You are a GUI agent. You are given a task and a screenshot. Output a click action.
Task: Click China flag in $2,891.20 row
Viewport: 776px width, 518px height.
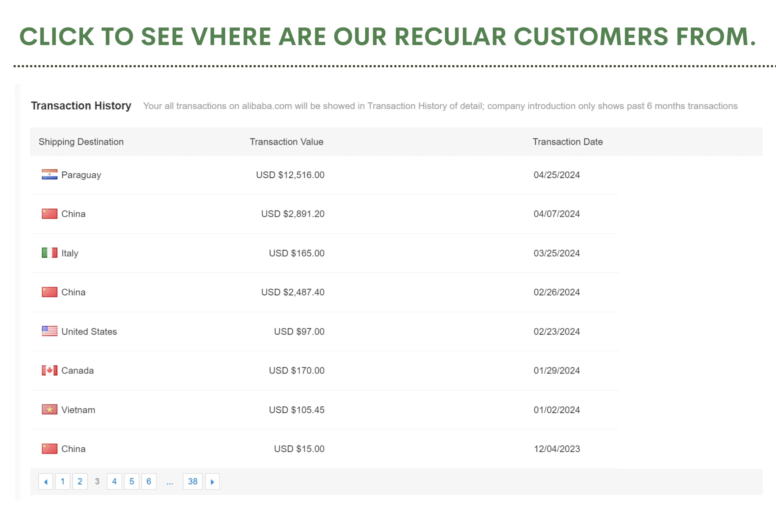tap(49, 214)
